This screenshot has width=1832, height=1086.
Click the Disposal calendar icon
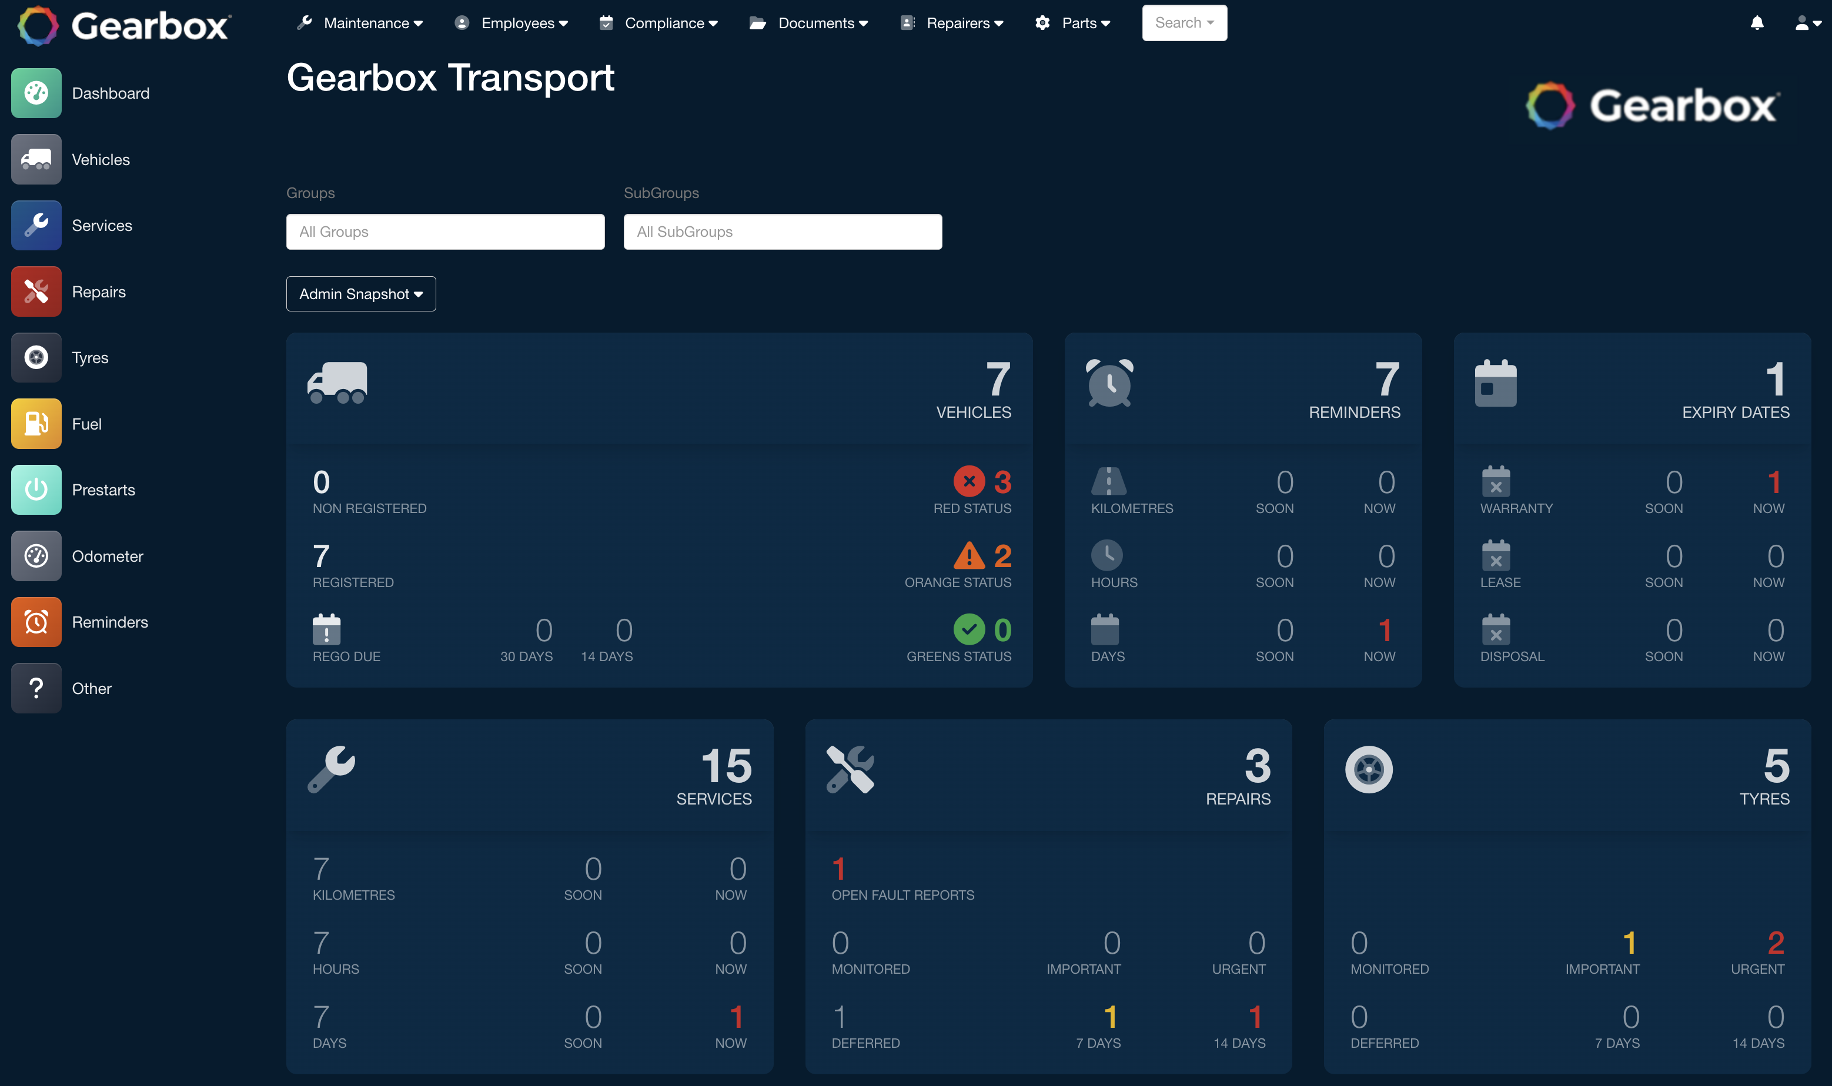coord(1496,629)
